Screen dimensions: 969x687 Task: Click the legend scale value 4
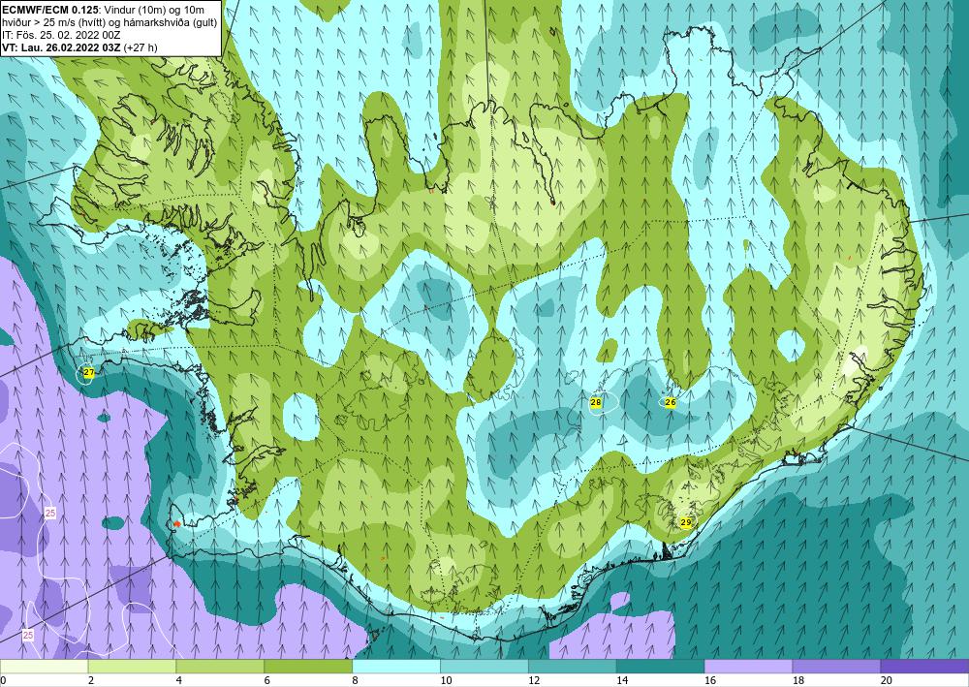pos(179,681)
